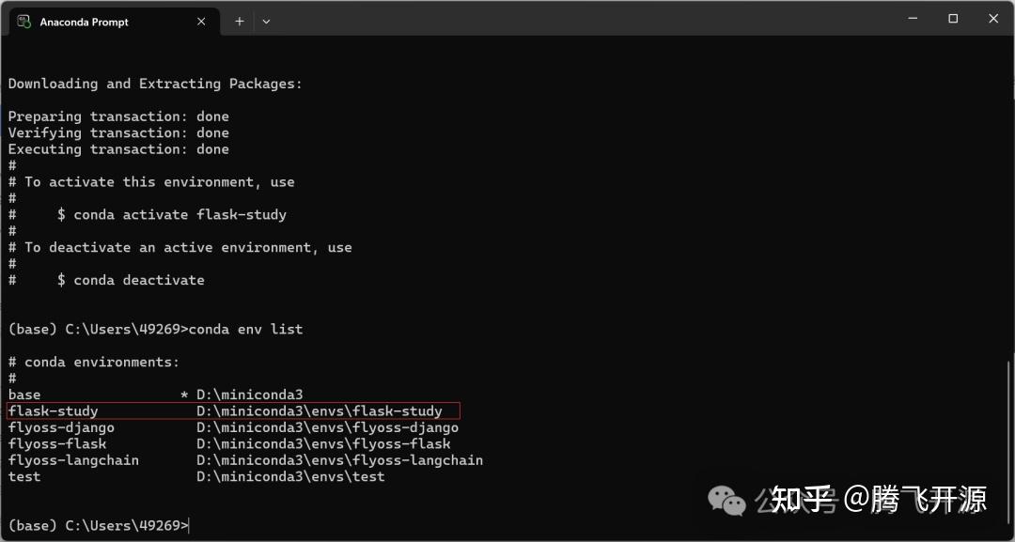This screenshot has height=542, width=1015.
Task: Minimize the terminal window
Action: (913, 19)
